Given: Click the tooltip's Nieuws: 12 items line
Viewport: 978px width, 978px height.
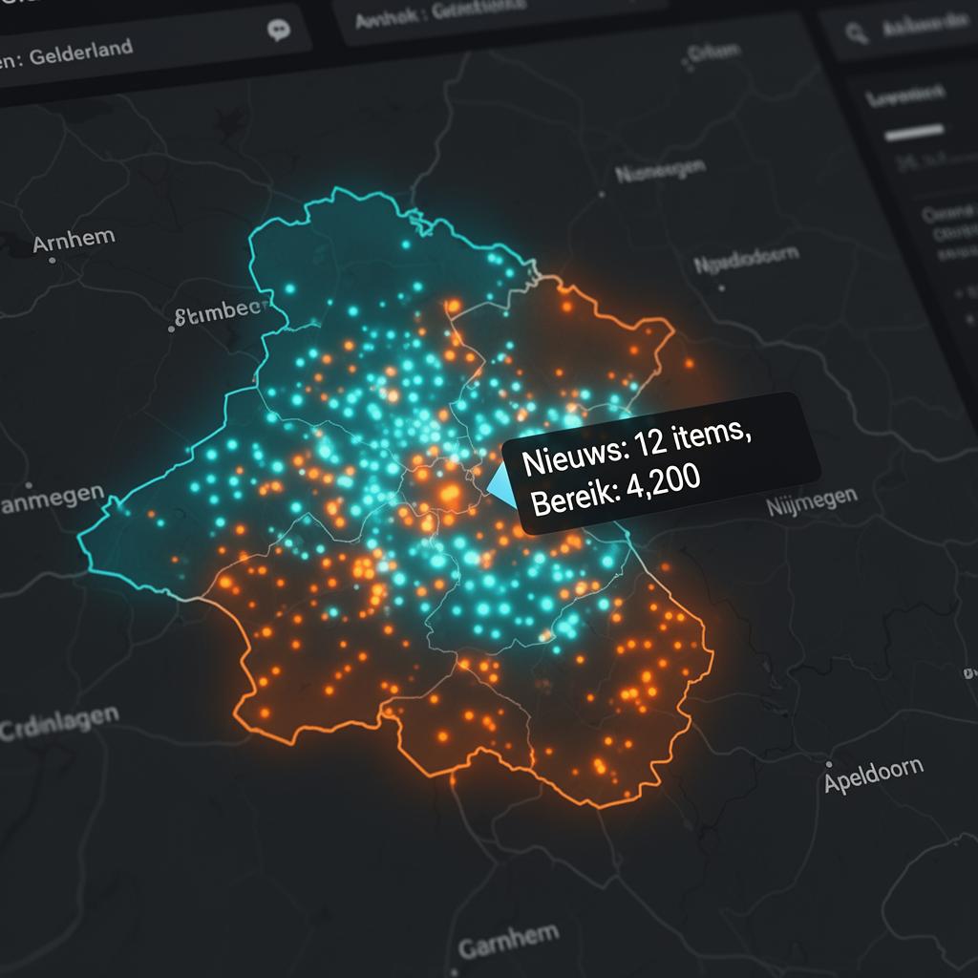Looking at the screenshot, I should click(635, 447).
